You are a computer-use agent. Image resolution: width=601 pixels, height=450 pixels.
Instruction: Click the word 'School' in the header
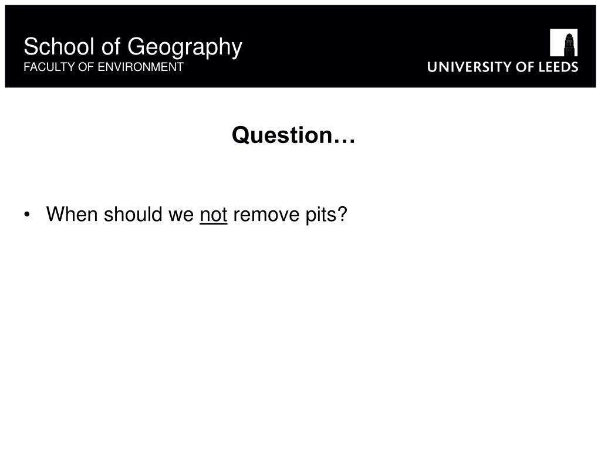click(59, 47)
